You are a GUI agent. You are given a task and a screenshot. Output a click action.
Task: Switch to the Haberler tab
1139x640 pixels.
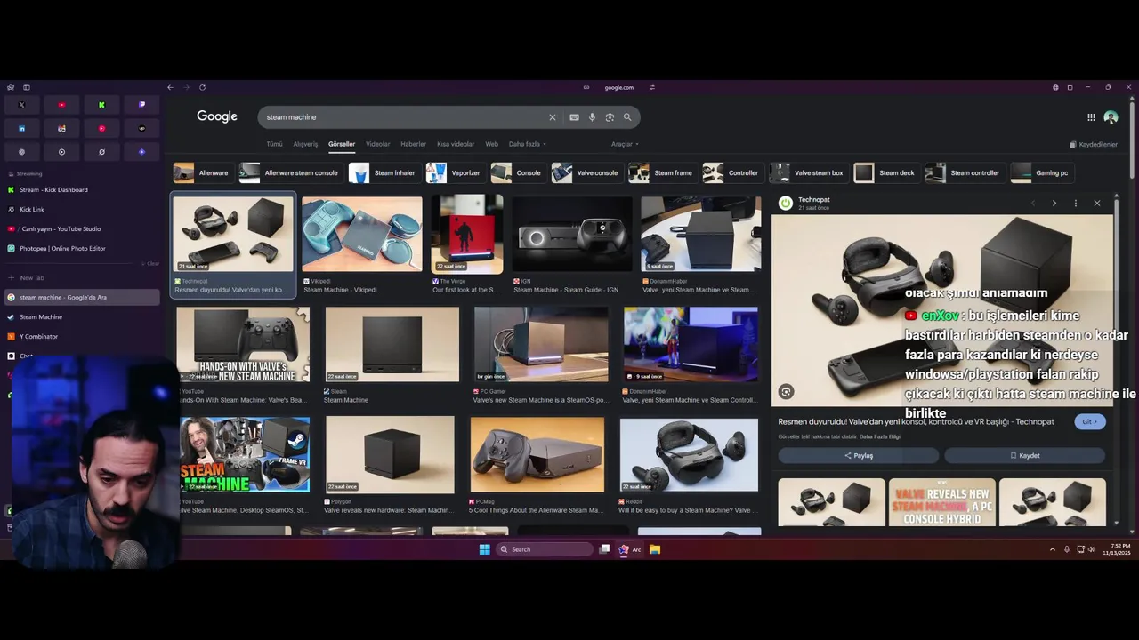413,144
